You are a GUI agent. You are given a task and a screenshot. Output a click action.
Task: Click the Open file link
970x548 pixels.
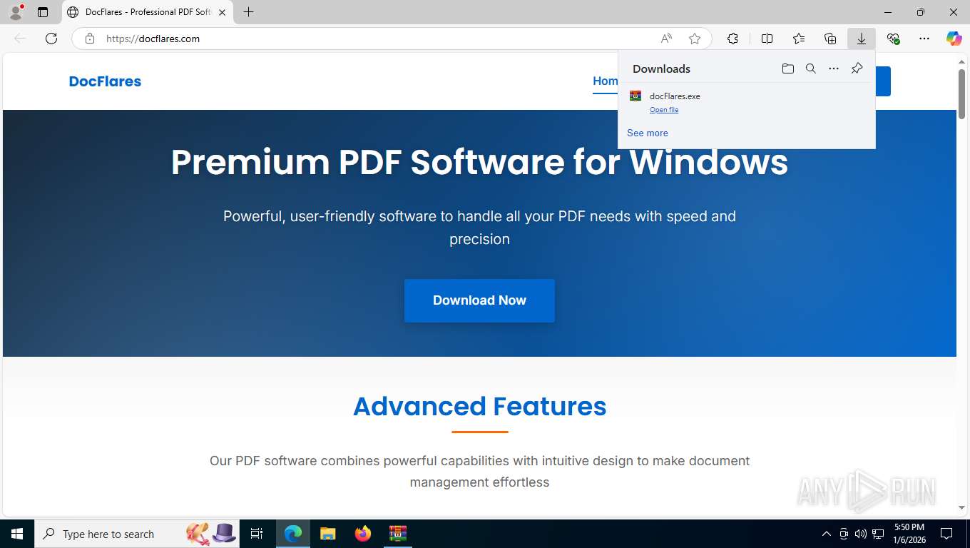[664, 110]
